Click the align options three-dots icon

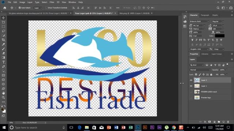[x=118, y=8]
